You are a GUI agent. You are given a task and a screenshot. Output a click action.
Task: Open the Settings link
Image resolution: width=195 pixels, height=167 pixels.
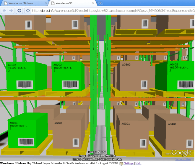coord(129,163)
